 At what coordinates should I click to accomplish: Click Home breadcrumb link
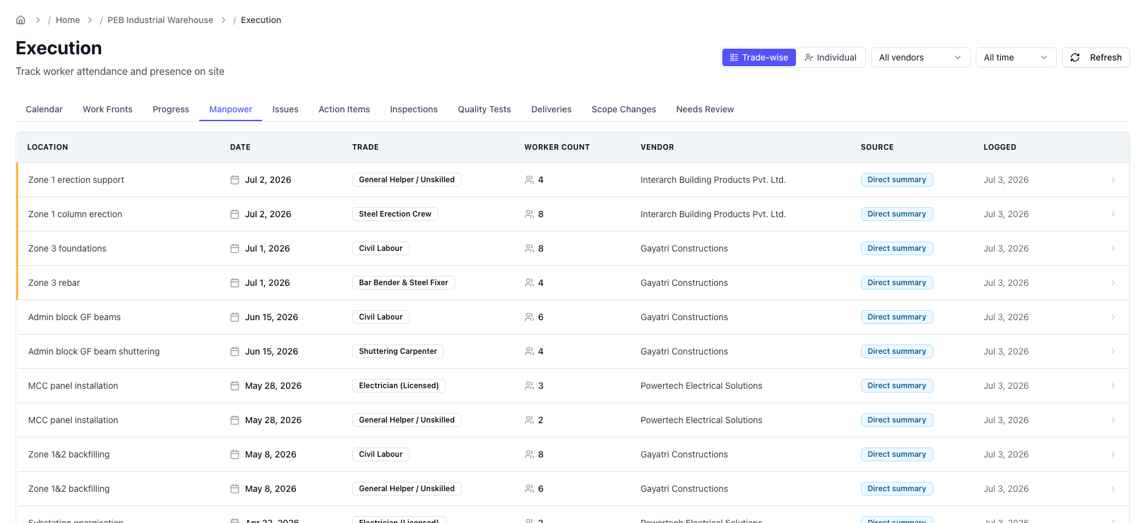67,20
